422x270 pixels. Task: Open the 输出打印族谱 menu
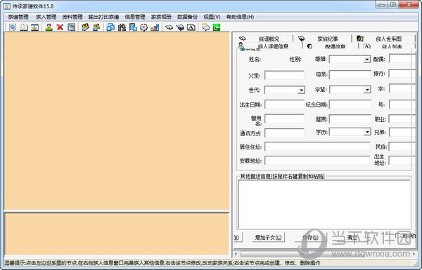(x=103, y=17)
